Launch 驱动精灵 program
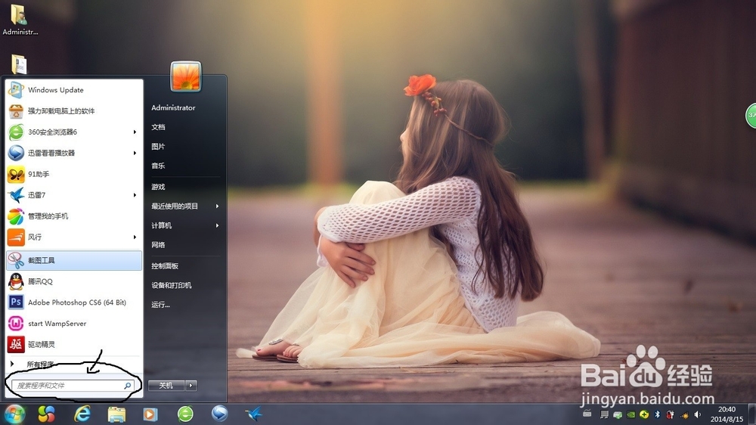 pyautogui.click(x=74, y=344)
